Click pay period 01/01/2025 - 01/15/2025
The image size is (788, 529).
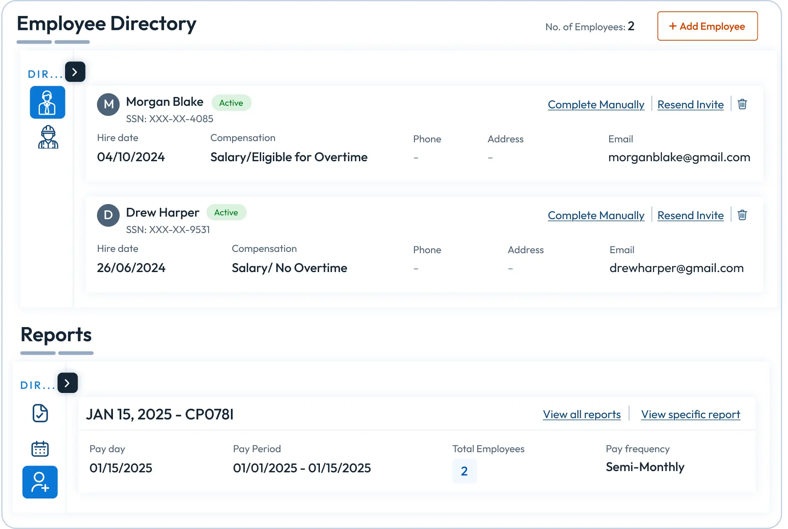[x=302, y=468]
